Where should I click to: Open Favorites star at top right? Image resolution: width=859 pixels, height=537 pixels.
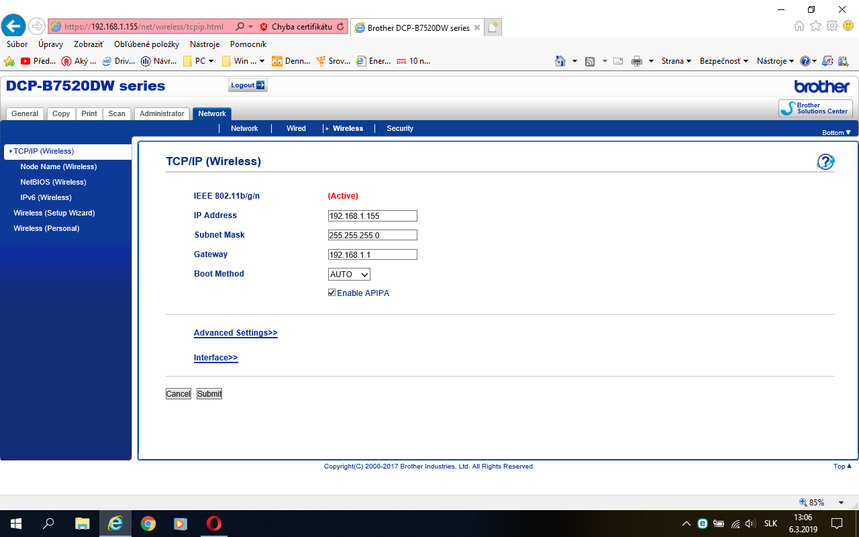point(815,26)
